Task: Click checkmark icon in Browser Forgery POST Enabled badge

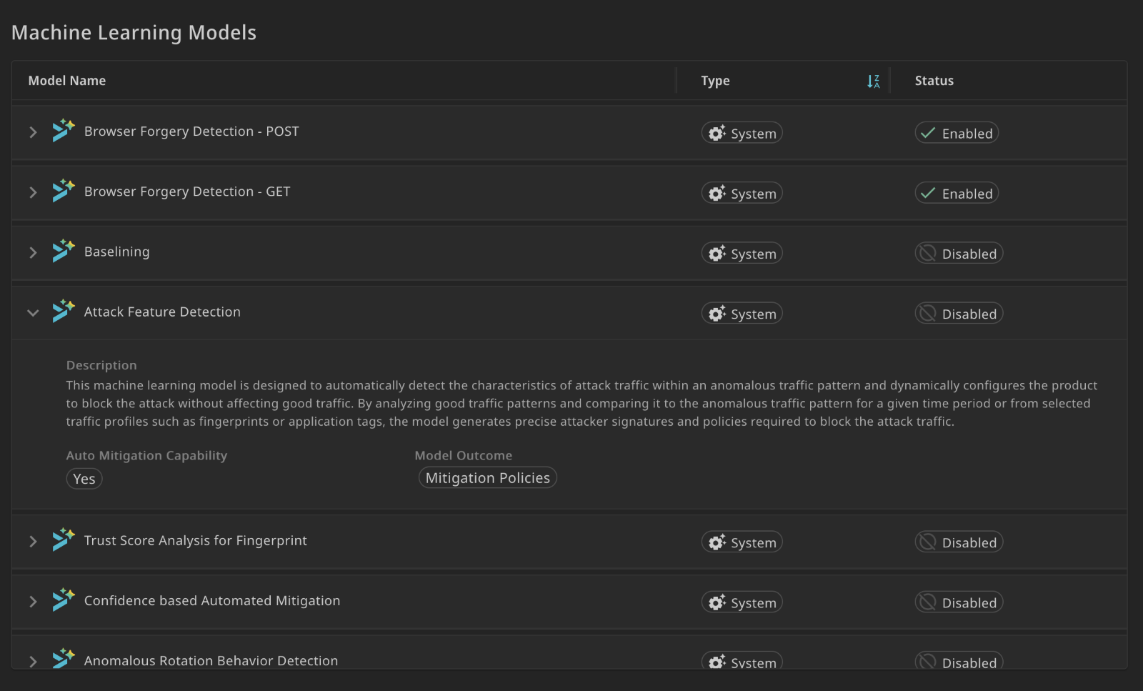Action: point(928,133)
